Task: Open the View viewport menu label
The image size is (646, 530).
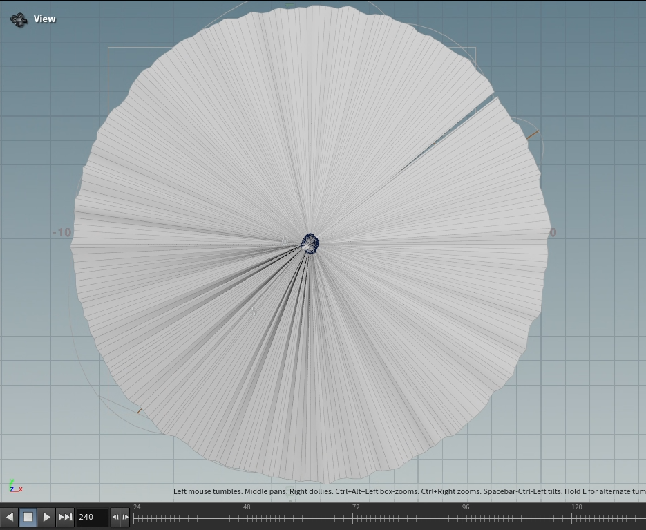Action: (45, 19)
